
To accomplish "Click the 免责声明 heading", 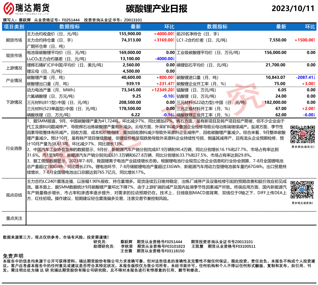I will [x=13, y=255].
